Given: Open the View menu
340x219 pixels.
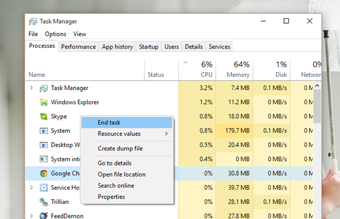Looking at the screenshot, I should click(80, 34).
